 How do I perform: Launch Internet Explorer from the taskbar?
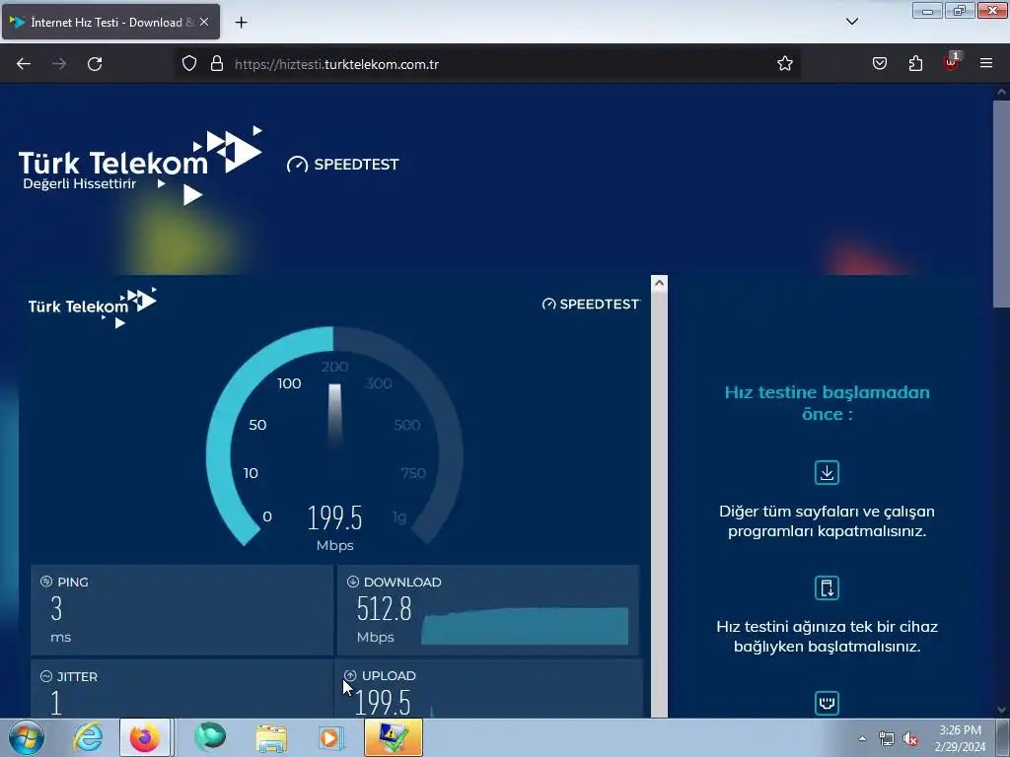point(88,737)
